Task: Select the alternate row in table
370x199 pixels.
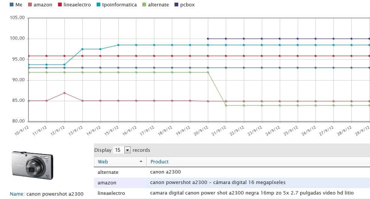Action: 232,172
